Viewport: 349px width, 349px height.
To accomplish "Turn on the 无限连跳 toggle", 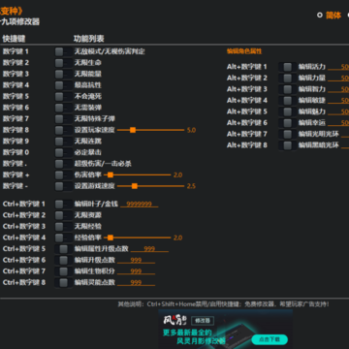I will [x=63, y=142].
